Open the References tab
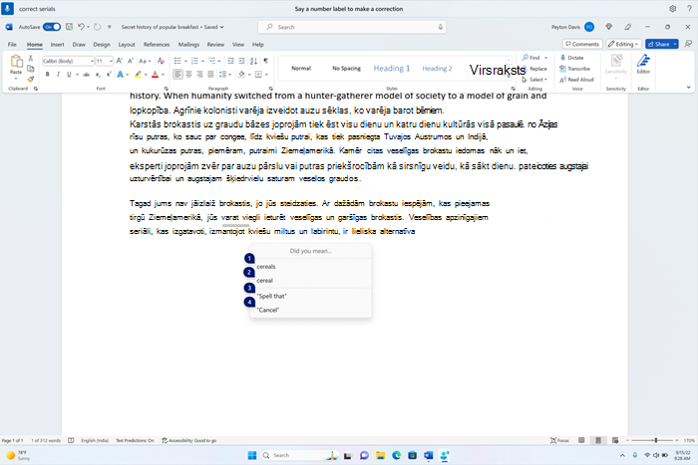 pos(157,45)
